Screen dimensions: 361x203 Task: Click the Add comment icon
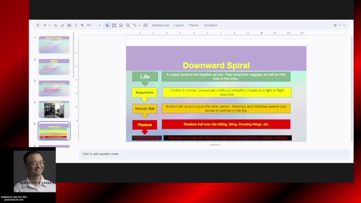pos(146,25)
